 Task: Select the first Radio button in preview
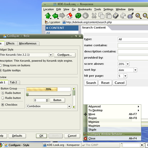tap(3, 93)
